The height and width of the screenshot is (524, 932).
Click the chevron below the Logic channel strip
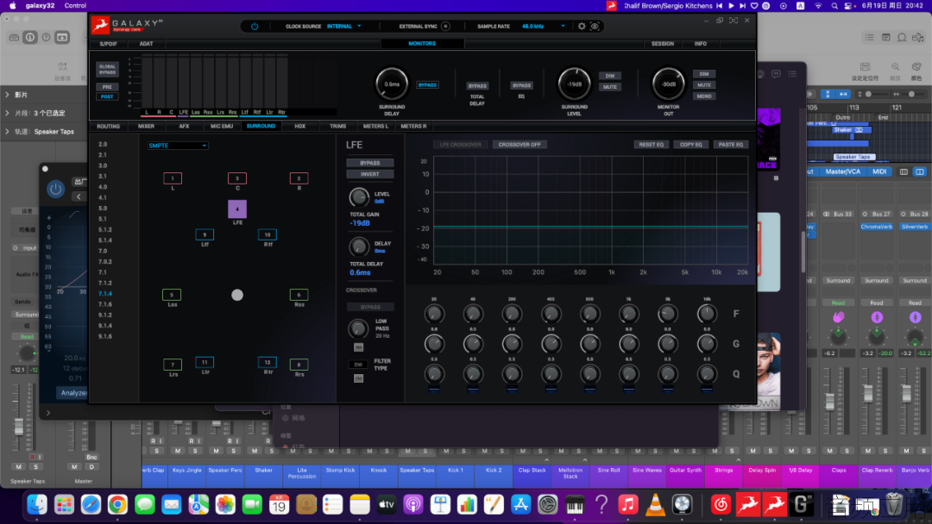[48, 413]
